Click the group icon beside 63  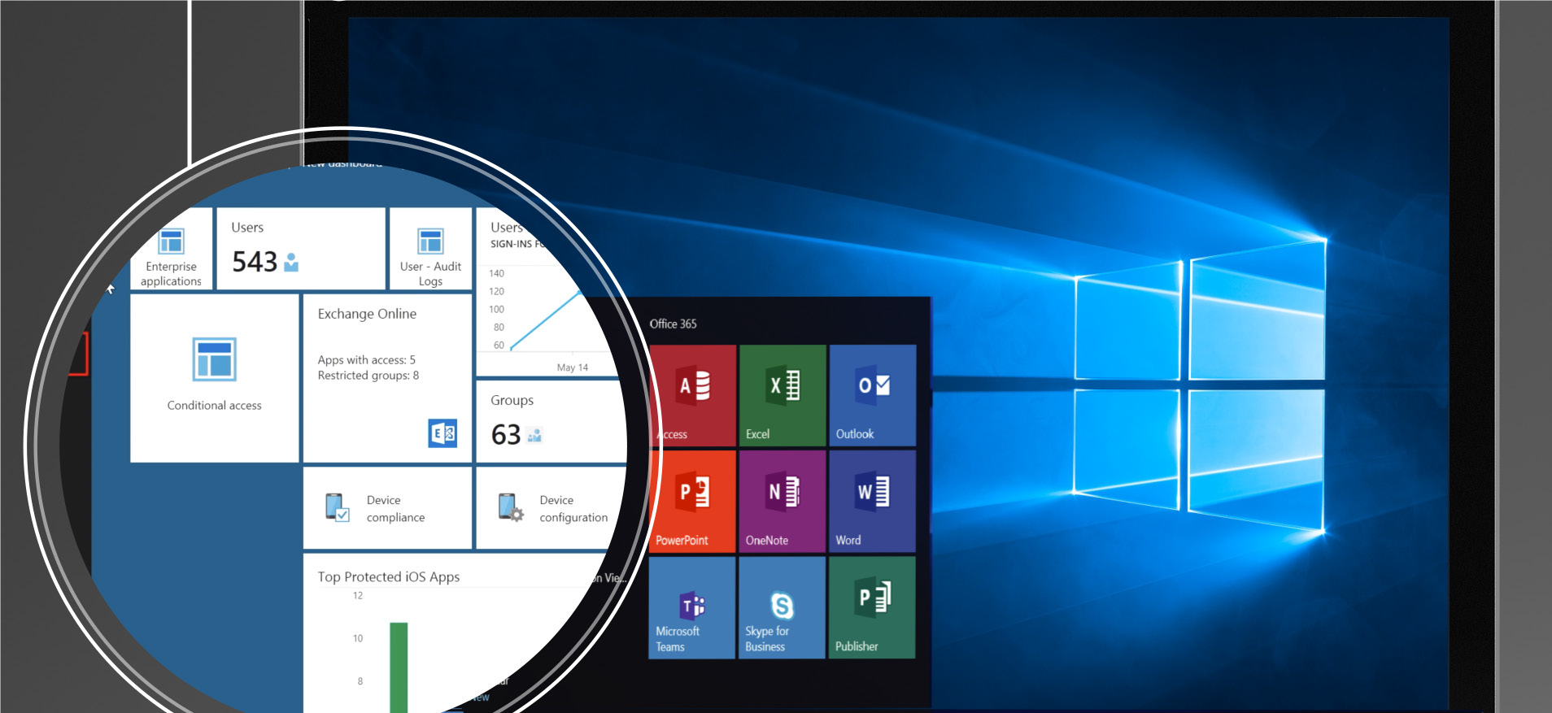pyautogui.click(x=534, y=435)
